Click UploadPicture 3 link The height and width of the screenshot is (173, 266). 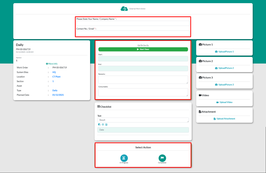[x=224, y=85]
